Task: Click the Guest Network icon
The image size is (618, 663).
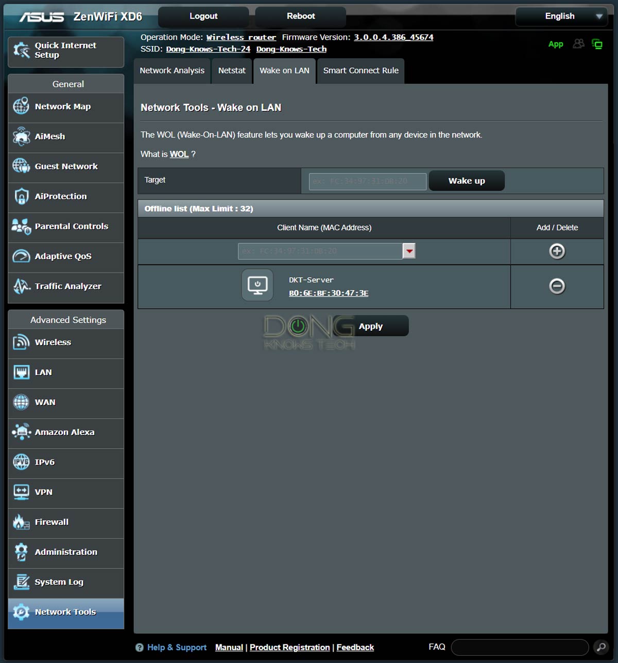Action: click(21, 166)
